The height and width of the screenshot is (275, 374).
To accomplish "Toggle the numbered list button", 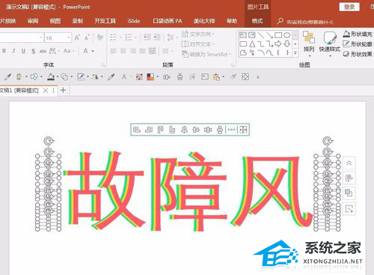I will click(129, 37).
